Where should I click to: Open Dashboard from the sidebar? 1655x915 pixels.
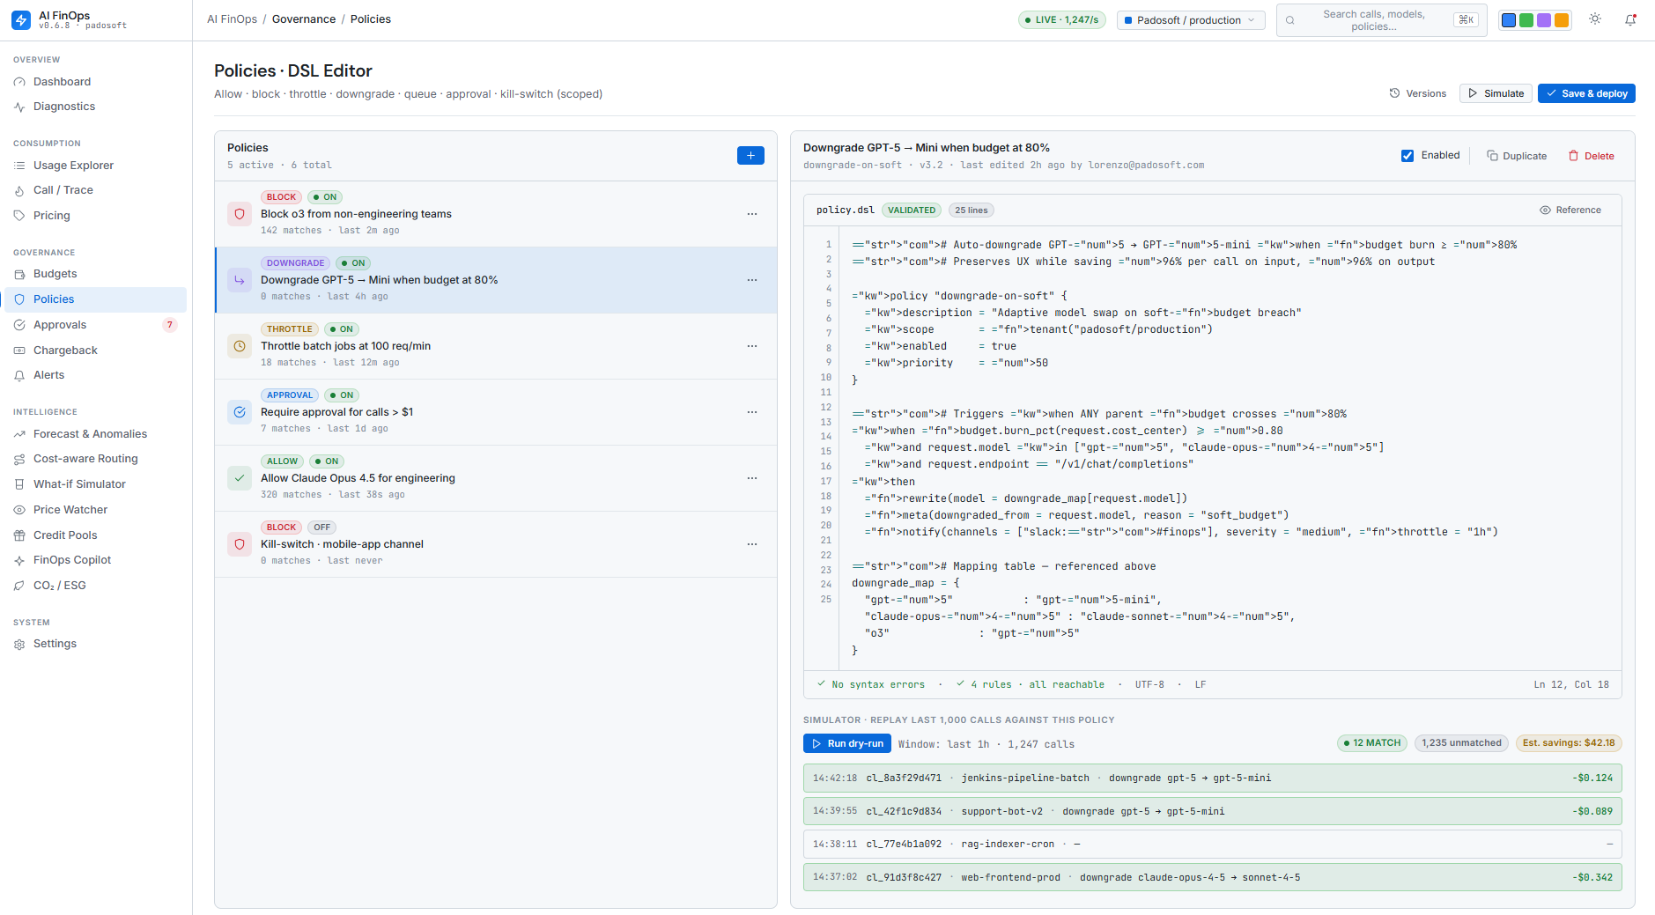pyautogui.click(x=95, y=82)
